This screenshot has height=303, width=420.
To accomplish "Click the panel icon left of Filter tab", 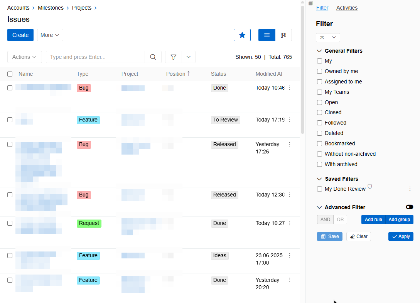I will [x=311, y=3].
